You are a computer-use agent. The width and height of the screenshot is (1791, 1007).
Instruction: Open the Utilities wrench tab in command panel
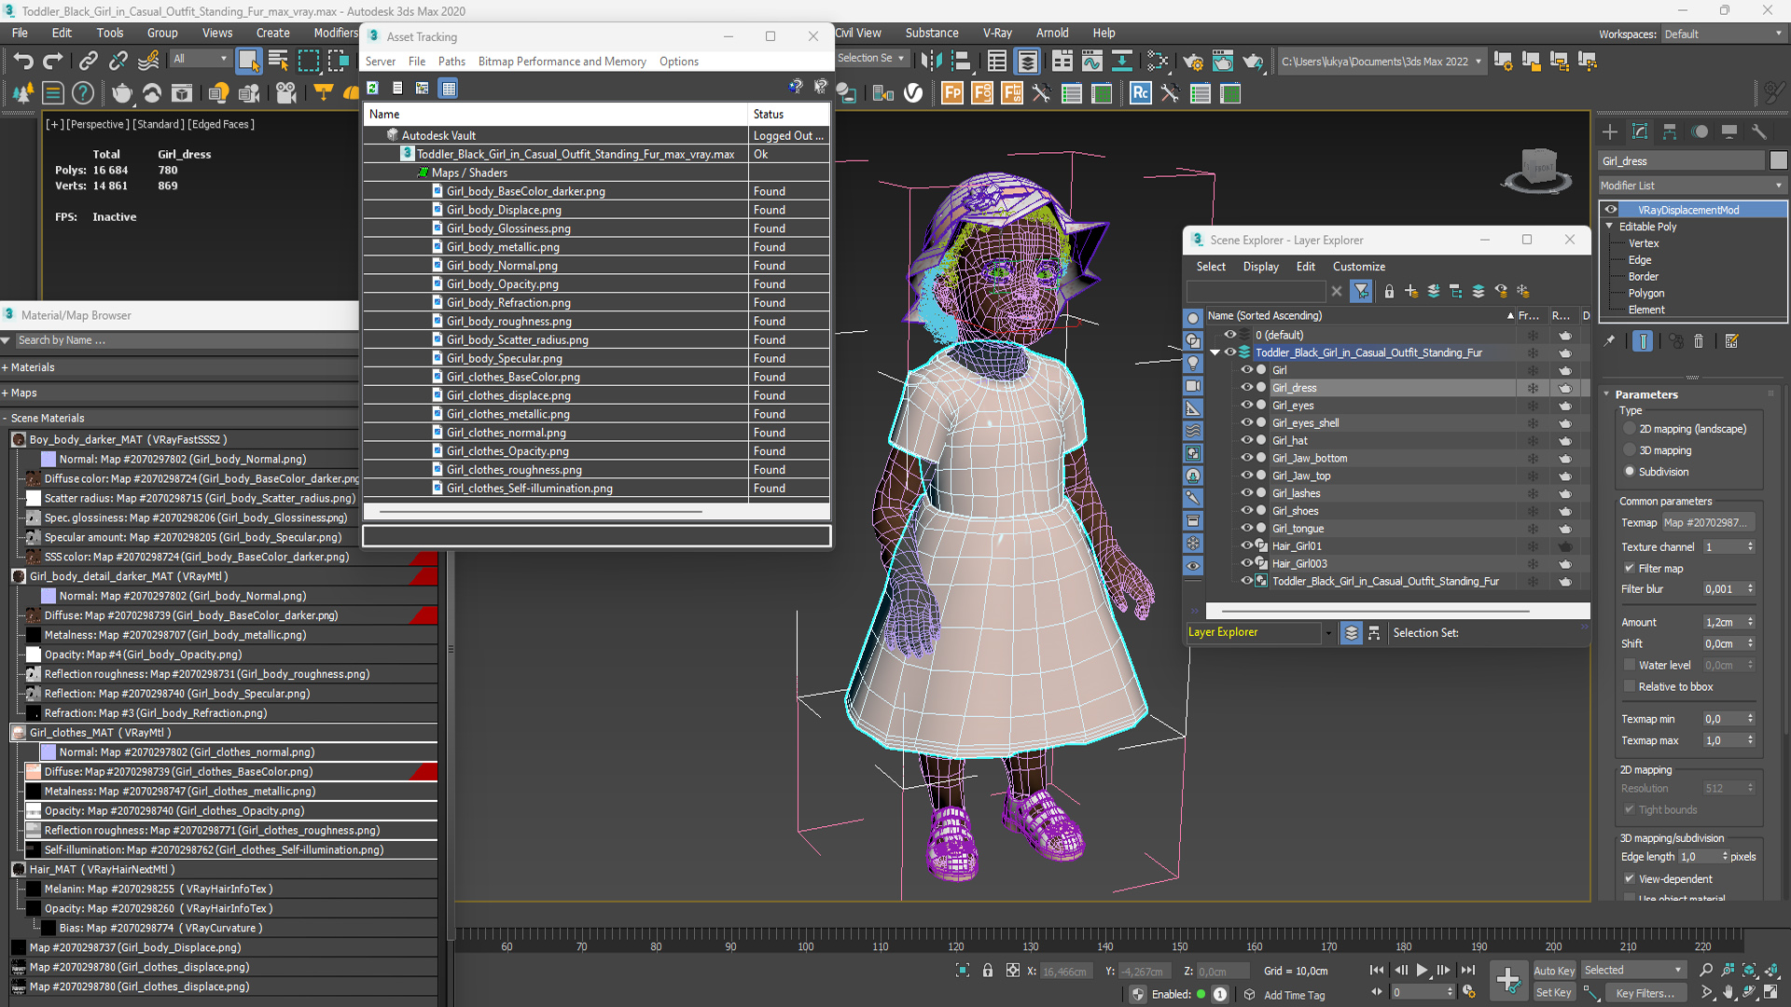tap(1759, 131)
